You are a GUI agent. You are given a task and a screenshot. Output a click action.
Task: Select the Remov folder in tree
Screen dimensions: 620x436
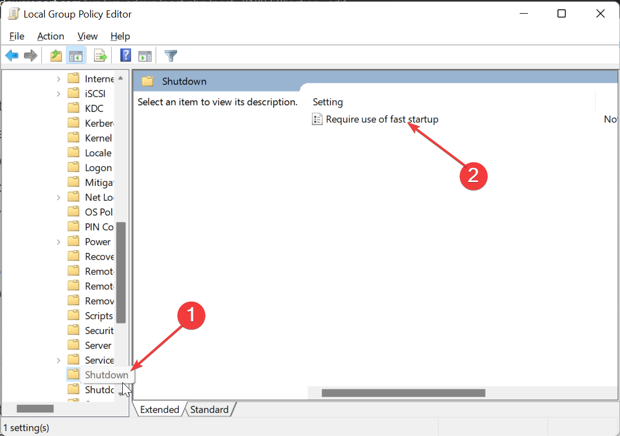(99, 301)
